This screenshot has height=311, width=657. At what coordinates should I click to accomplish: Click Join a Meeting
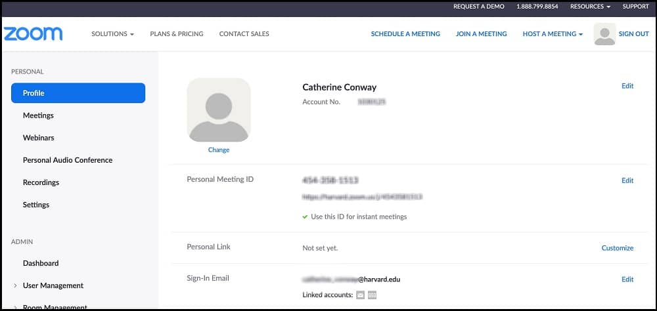[x=482, y=34]
